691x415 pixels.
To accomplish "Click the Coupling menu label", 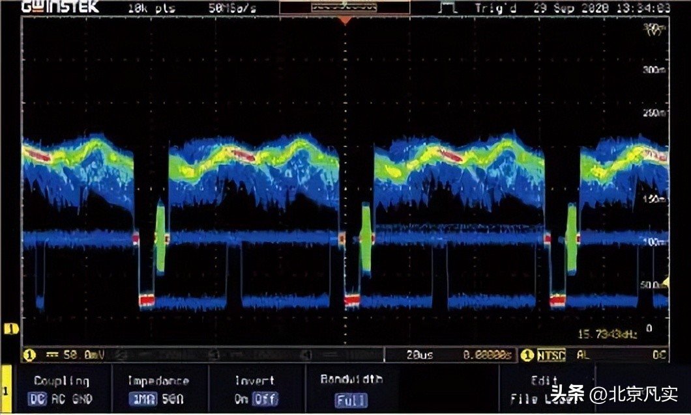I will (x=62, y=381).
